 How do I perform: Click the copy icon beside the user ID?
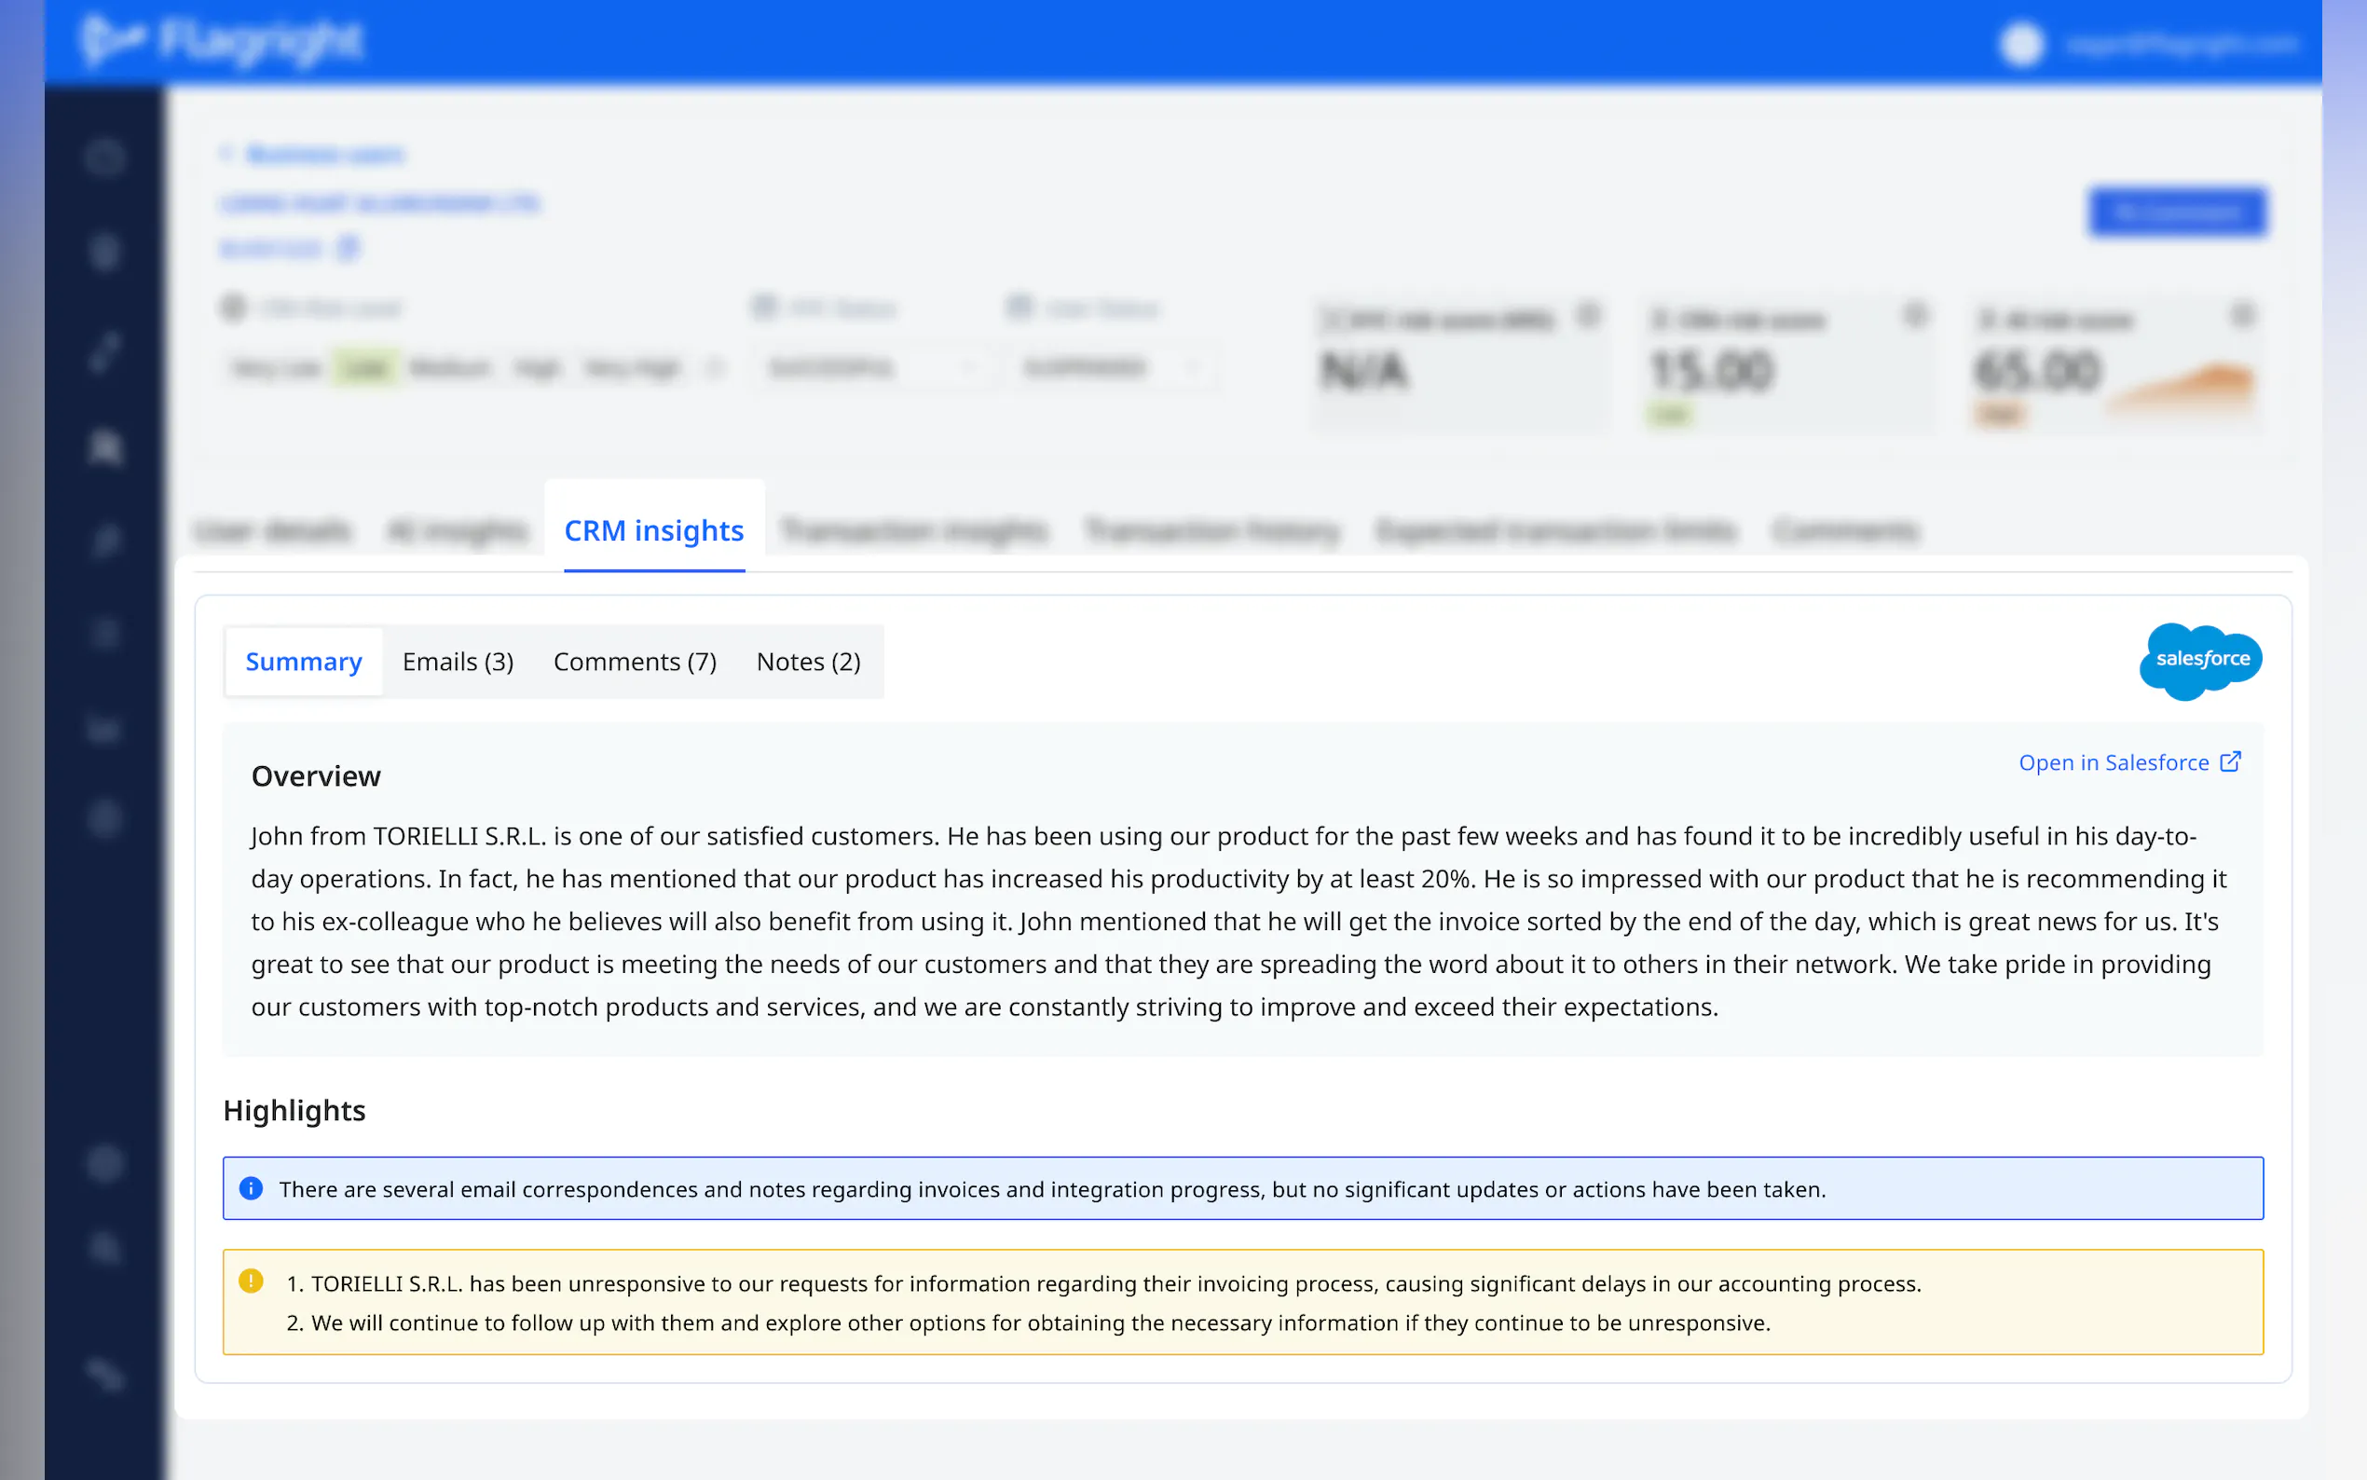tap(349, 249)
